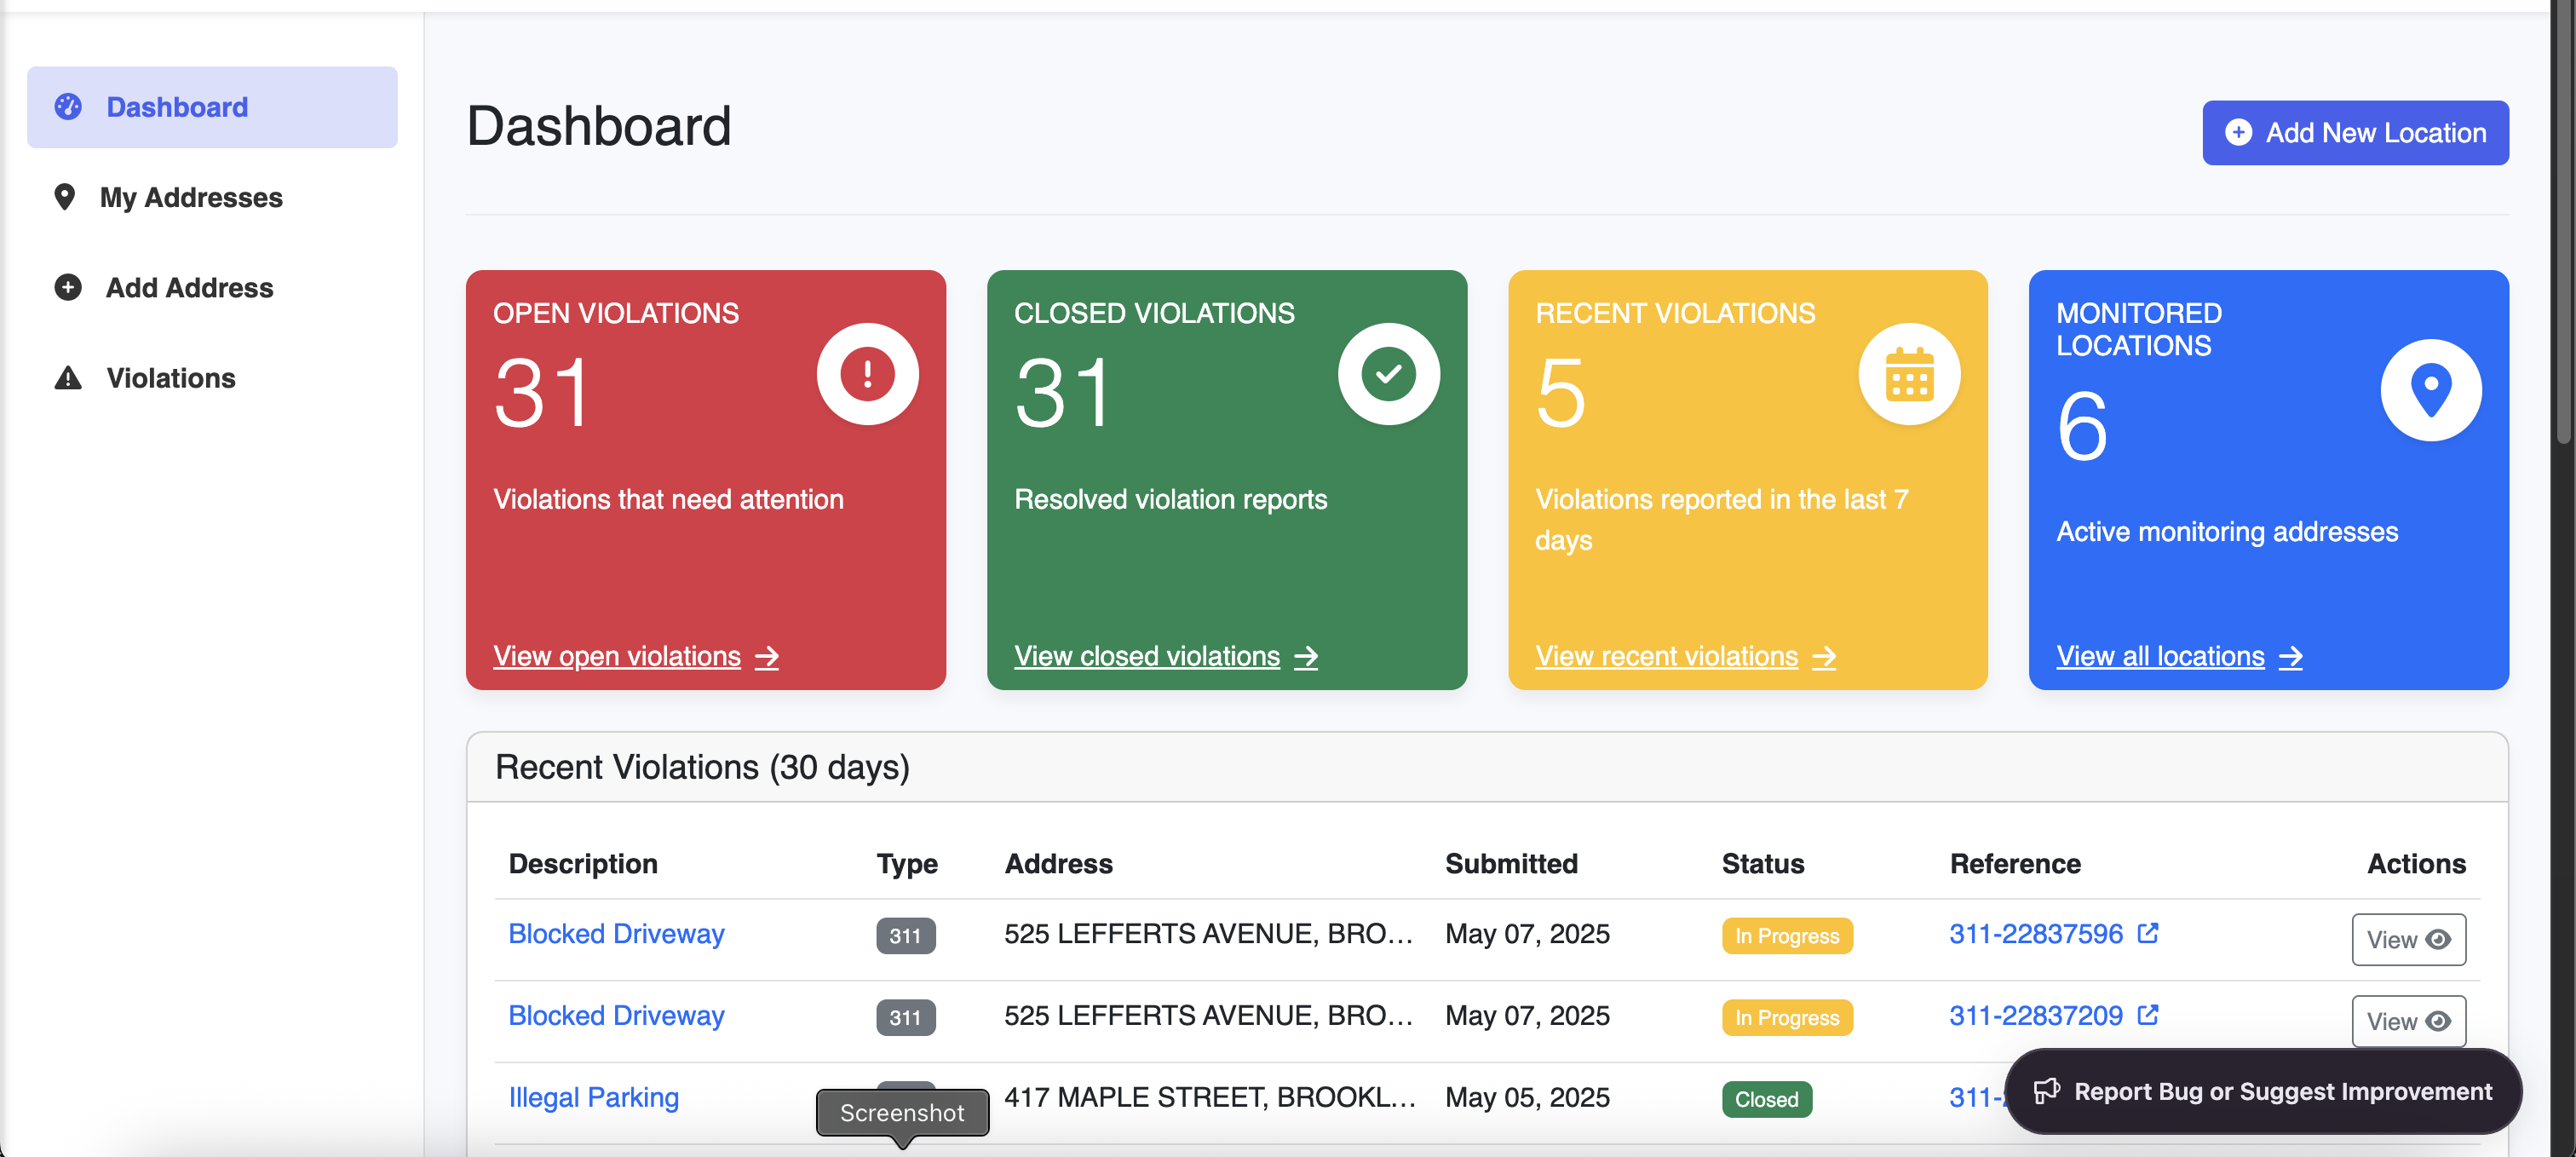
Task: Click the green checkmark icon on Closed Violations
Action: [x=1388, y=374]
